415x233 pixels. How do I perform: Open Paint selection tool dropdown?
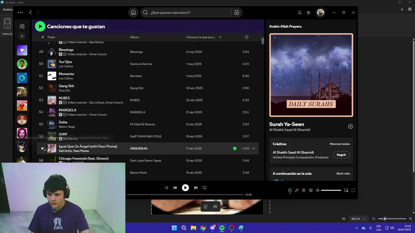click(x=7, y=27)
